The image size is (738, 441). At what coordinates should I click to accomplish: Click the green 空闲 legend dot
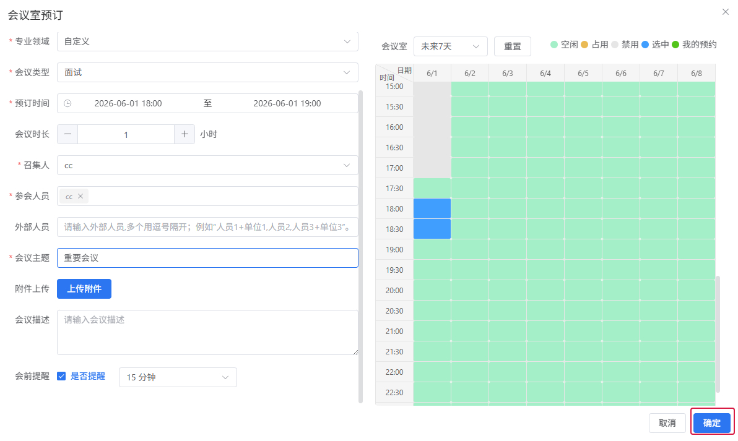(x=554, y=45)
